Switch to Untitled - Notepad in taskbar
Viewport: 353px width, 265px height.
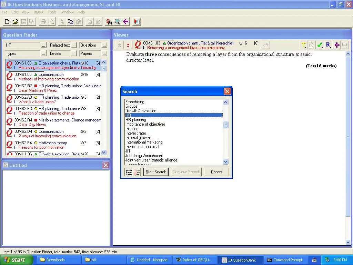tap(150, 260)
